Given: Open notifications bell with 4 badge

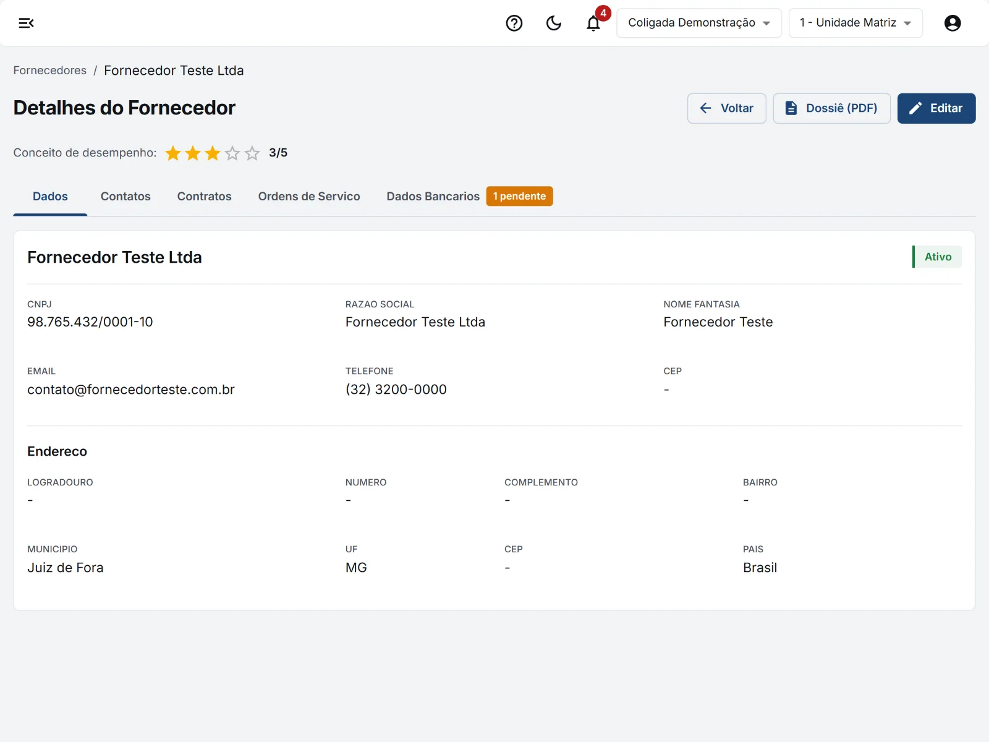Looking at the screenshot, I should (x=593, y=23).
